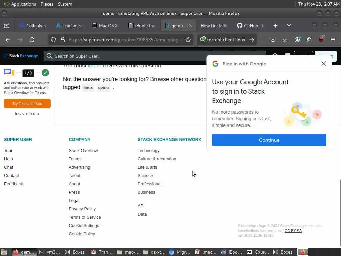Open the Privacy Policy link
Viewport: 341px width, 256px height.
click(82, 209)
